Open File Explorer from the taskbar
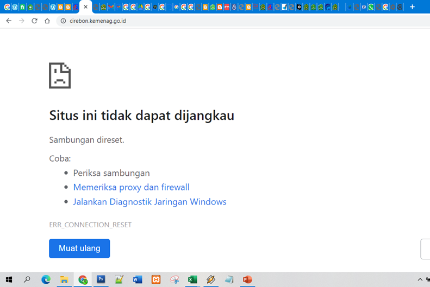Viewport: 430px width, 287px height. [64, 279]
